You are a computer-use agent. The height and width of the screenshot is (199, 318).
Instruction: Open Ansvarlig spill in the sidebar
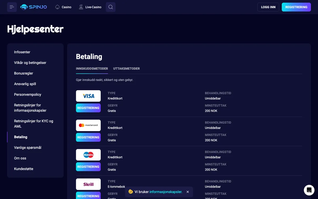[25, 84]
